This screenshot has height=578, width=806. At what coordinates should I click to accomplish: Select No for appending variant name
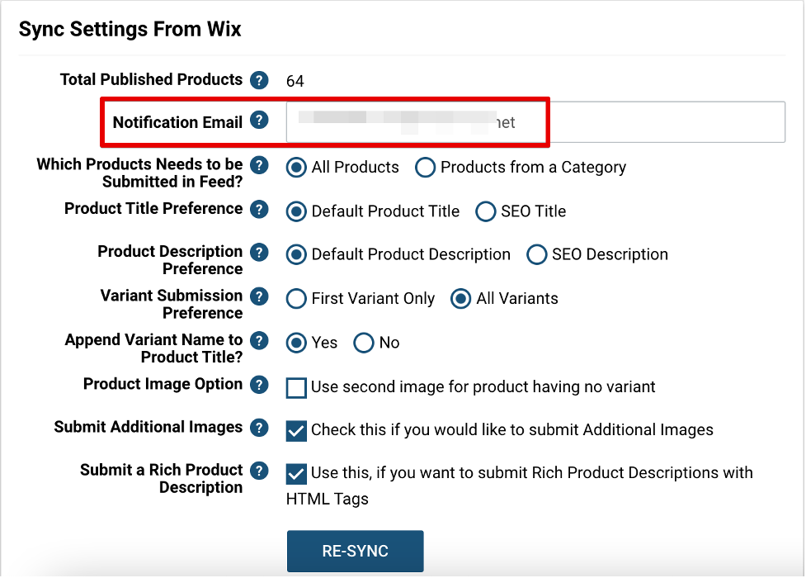coord(364,343)
